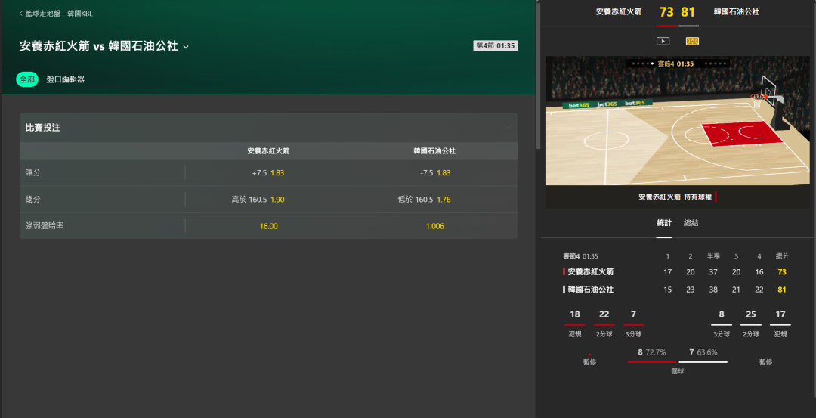
Task: Click the red free-throw percentage bar
Action: point(652,361)
